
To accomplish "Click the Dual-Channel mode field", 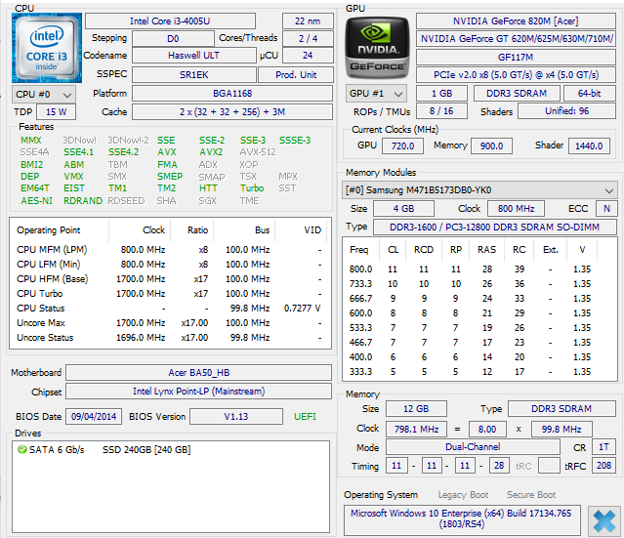I will [473, 447].
